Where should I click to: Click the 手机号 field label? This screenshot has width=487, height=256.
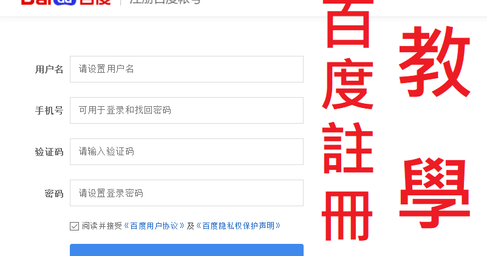[x=49, y=110]
